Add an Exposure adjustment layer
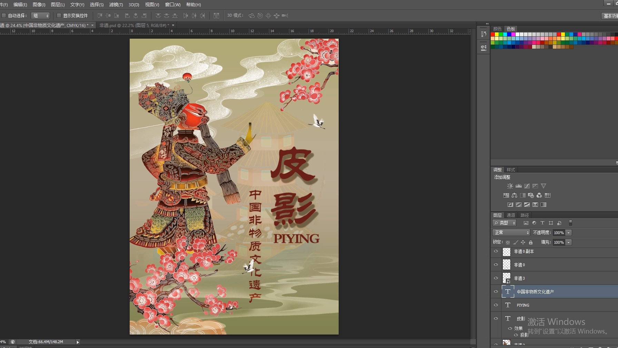 [535, 186]
